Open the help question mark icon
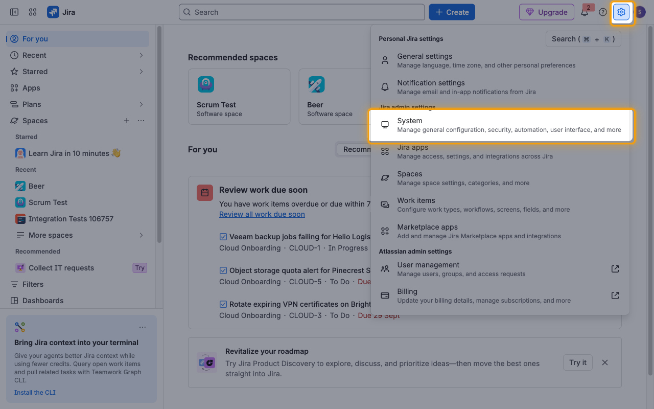654x409 pixels. pos(603,12)
